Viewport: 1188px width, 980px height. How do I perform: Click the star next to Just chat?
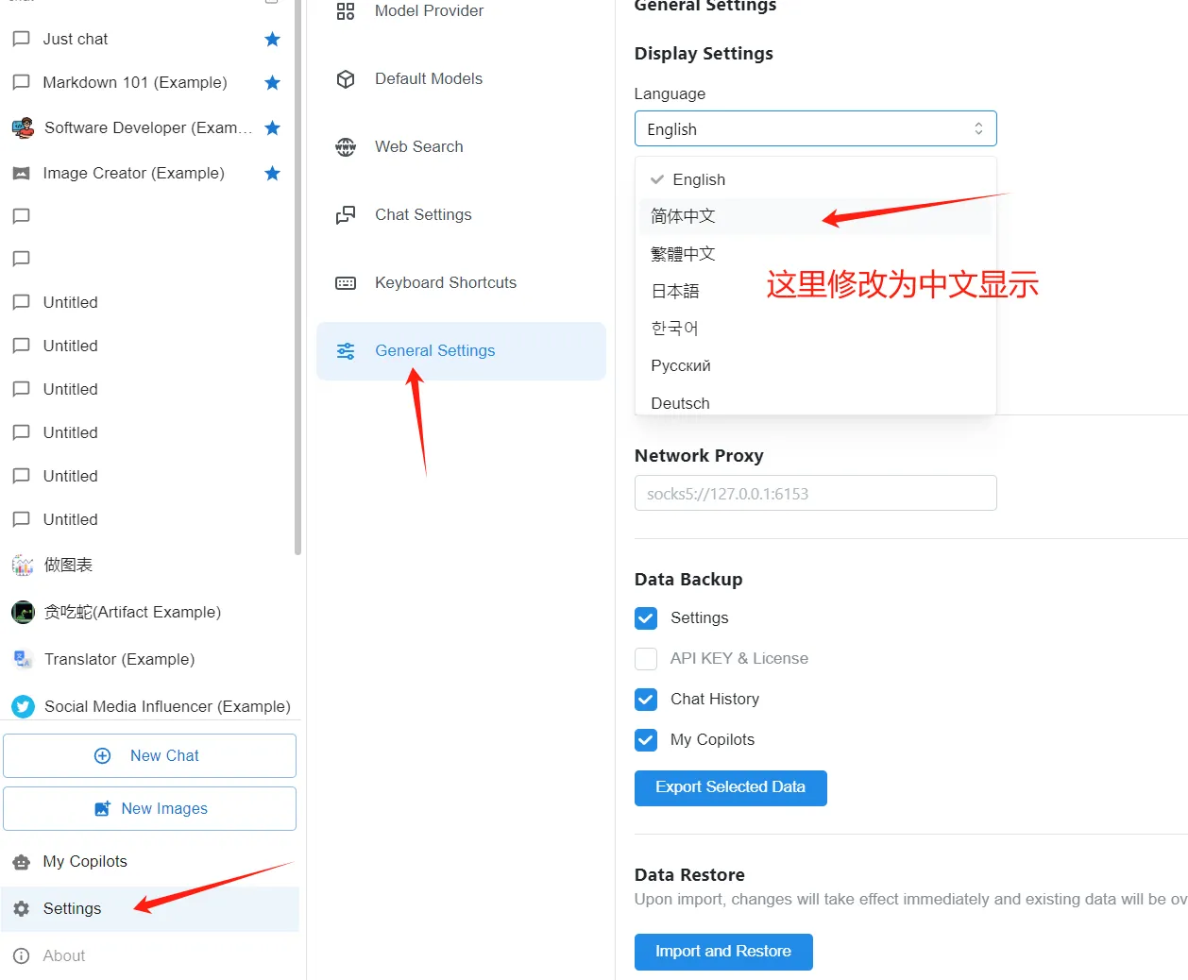click(272, 40)
